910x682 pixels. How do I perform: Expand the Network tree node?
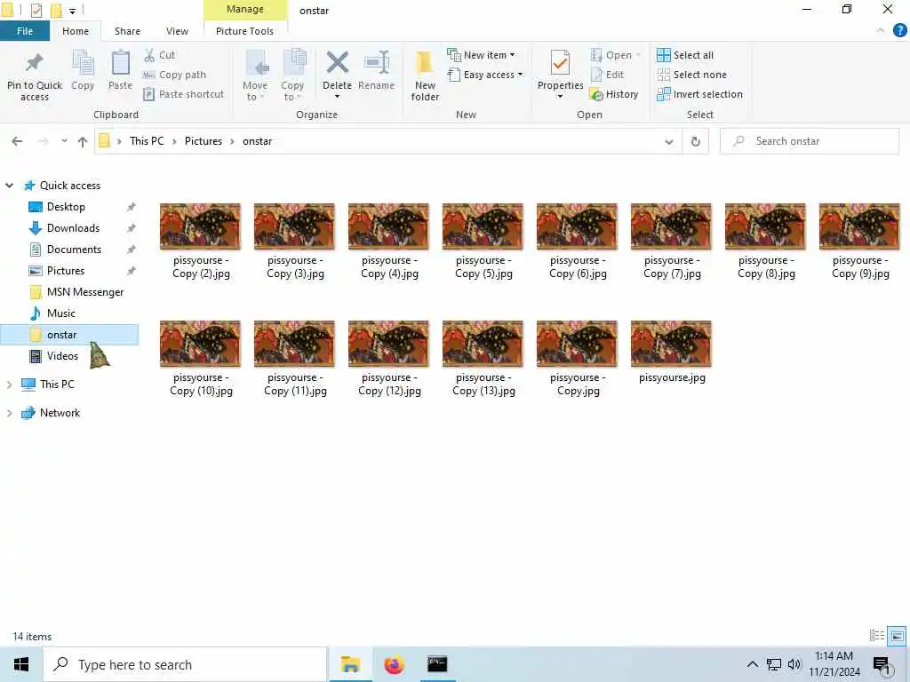pyautogui.click(x=9, y=413)
